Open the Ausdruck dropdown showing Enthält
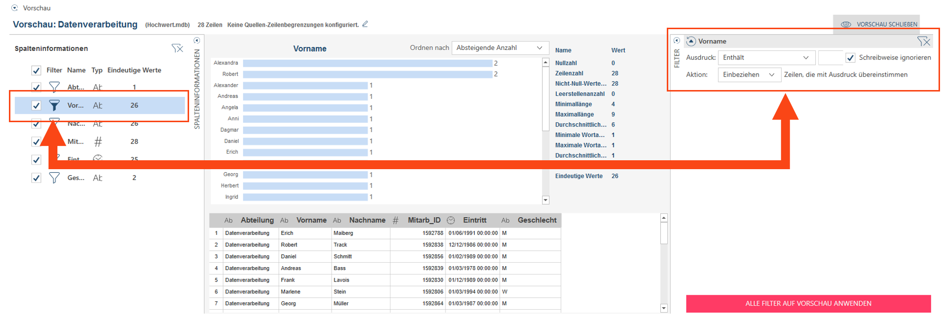 click(x=766, y=58)
